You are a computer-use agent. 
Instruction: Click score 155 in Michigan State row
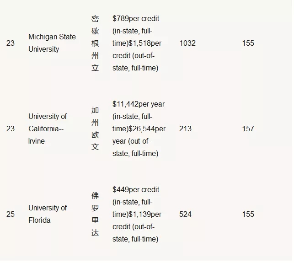pyautogui.click(x=248, y=43)
